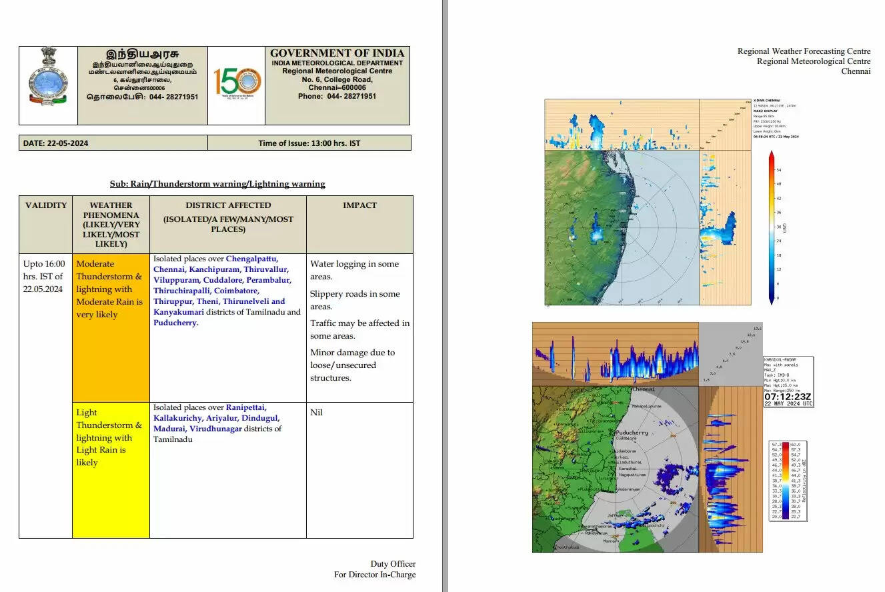885x592 pixels.
Task: Click the Duty Officer signature text
Action: pos(393,564)
